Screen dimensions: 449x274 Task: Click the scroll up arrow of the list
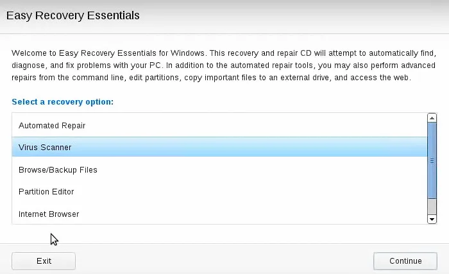pos(432,118)
